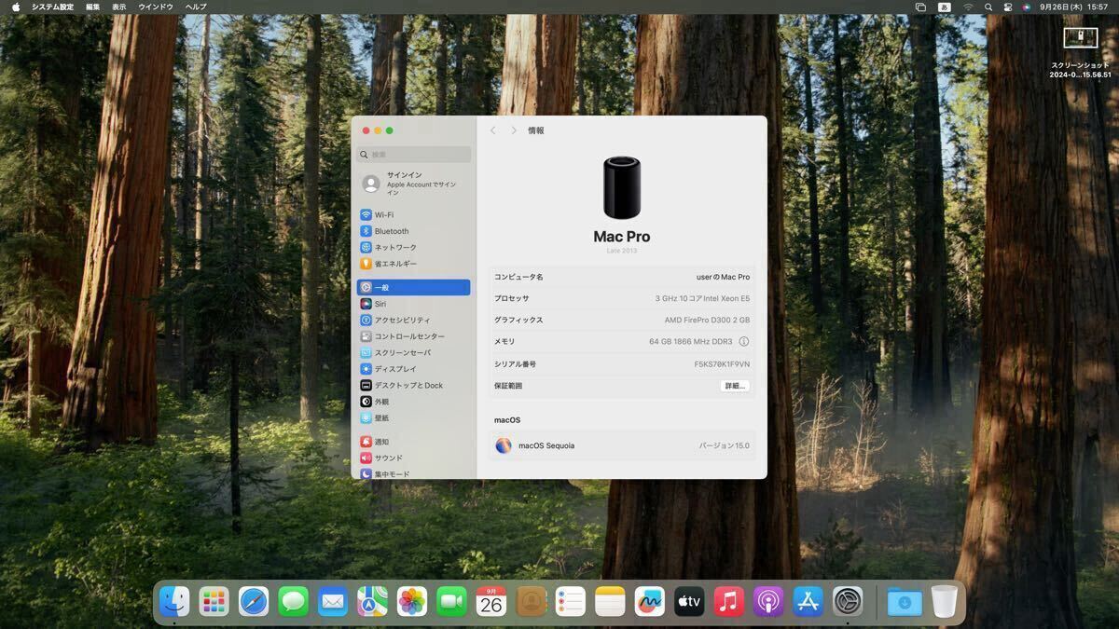Select the 一般 sidebar item

coord(413,288)
